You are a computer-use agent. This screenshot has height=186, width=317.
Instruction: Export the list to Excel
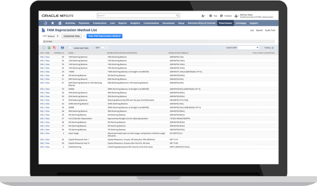point(49,48)
